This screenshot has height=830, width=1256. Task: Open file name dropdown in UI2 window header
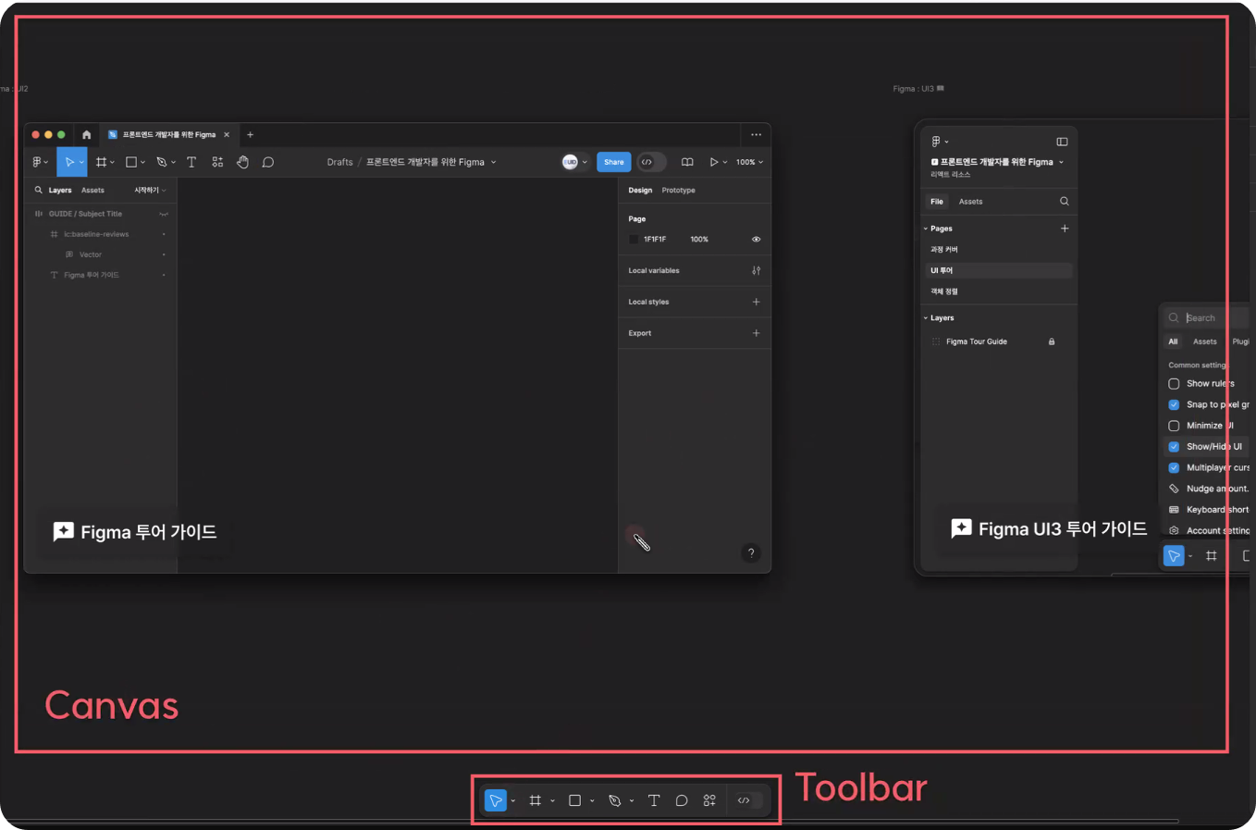[x=493, y=162]
